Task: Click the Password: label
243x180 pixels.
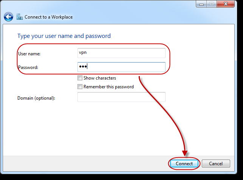Action: tap(28, 67)
